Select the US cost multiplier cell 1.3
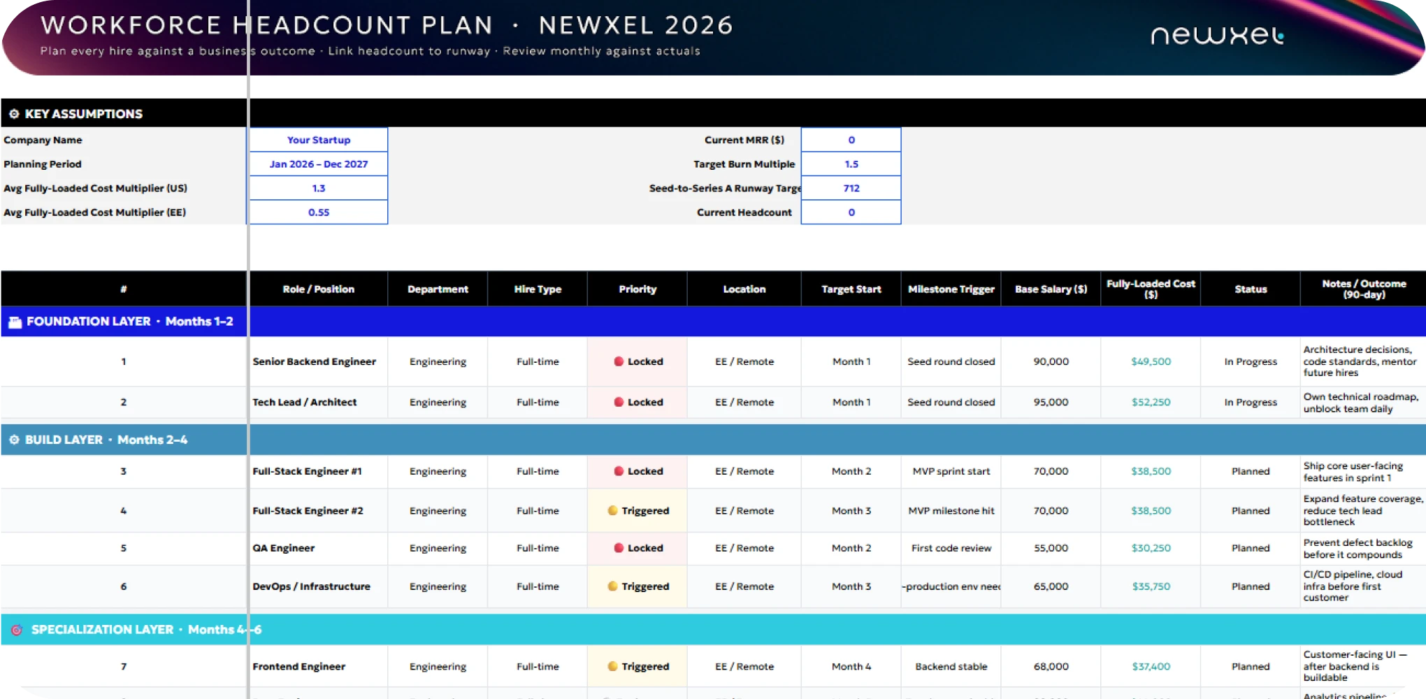Image resolution: width=1426 pixels, height=699 pixels. point(319,188)
